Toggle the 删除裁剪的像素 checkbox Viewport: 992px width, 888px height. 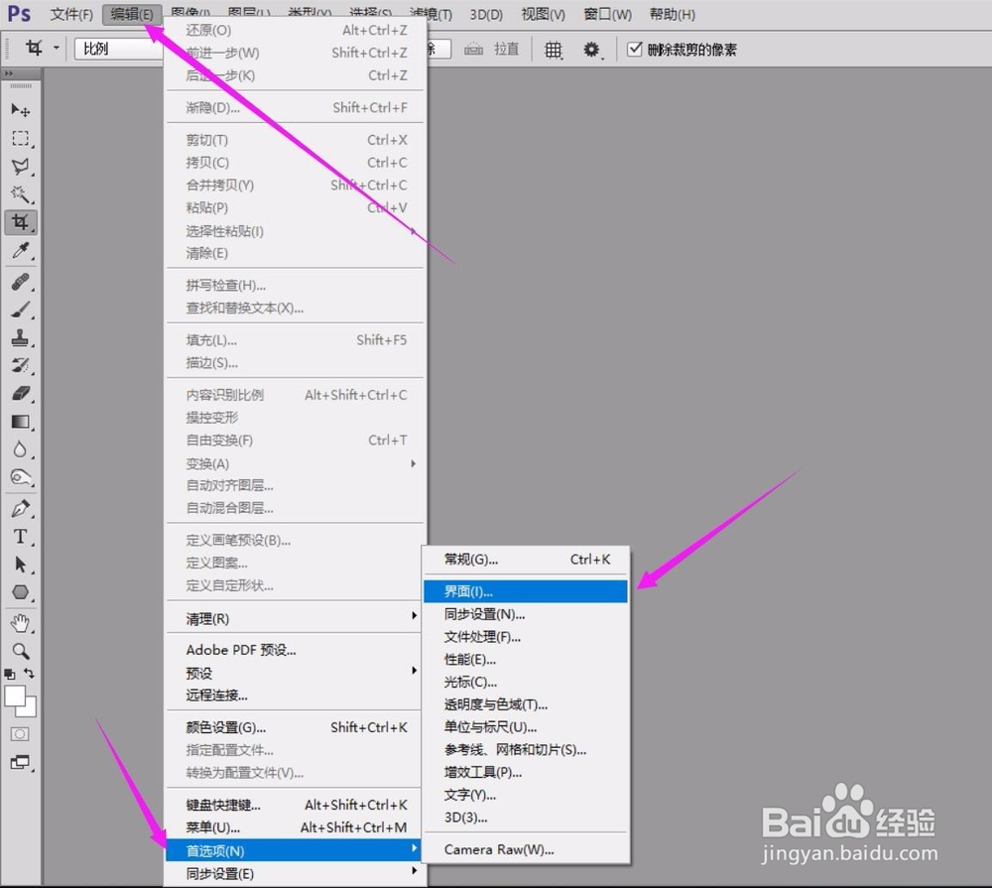[633, 49]
